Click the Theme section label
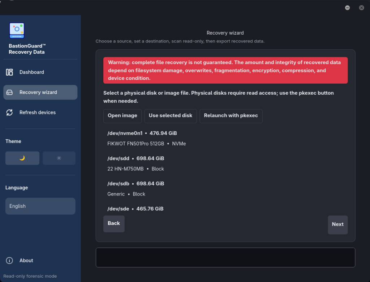Screen dimensions: 370x282 click(13, 141)
